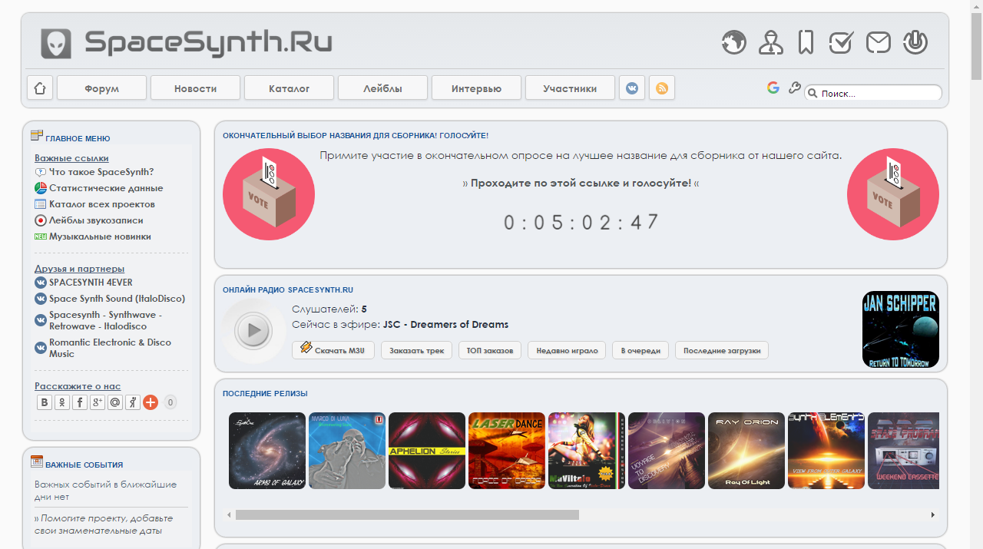The width and height of the screenshot is (983, 549).
Task: Click the share counter showing 0
Action: [170, 402]
